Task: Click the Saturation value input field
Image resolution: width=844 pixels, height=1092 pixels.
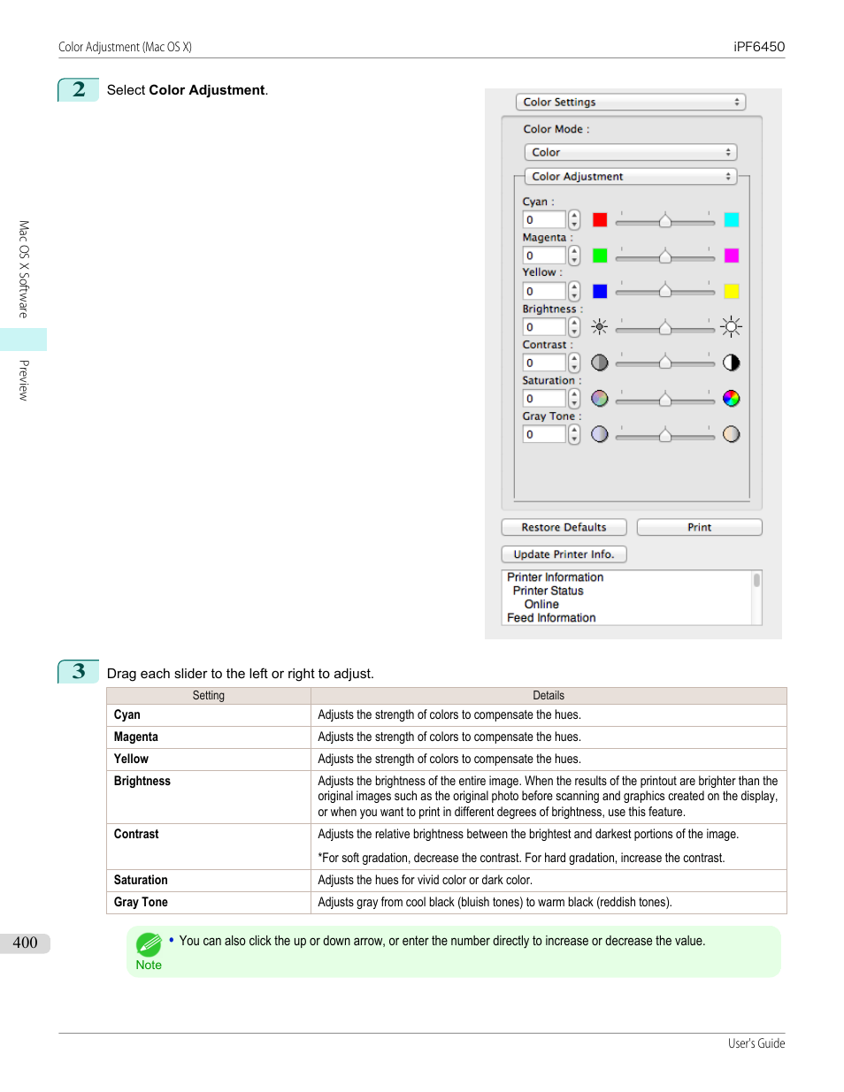Action: tap(544, 399)
